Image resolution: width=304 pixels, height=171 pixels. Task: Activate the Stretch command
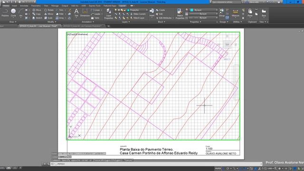click(x=37, y=18)
